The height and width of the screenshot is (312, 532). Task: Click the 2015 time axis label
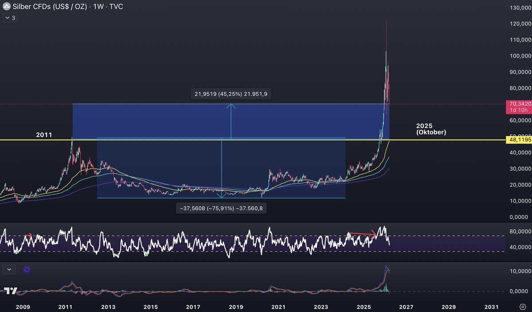click(x=151, y=307)
